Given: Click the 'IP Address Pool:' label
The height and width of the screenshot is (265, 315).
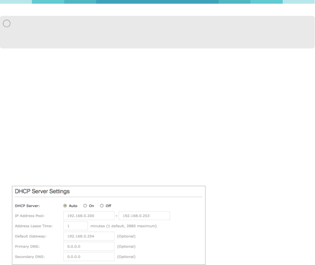Looking at the screenshot, I should pyautogui.click(x=30, y=216).
